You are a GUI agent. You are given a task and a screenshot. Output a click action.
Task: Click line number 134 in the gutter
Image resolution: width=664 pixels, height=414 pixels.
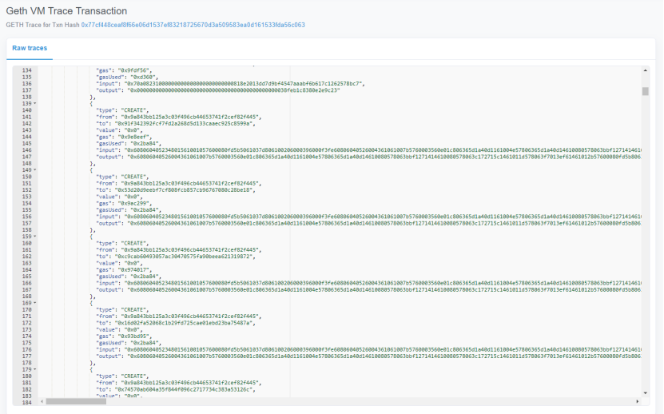point(26,71)
